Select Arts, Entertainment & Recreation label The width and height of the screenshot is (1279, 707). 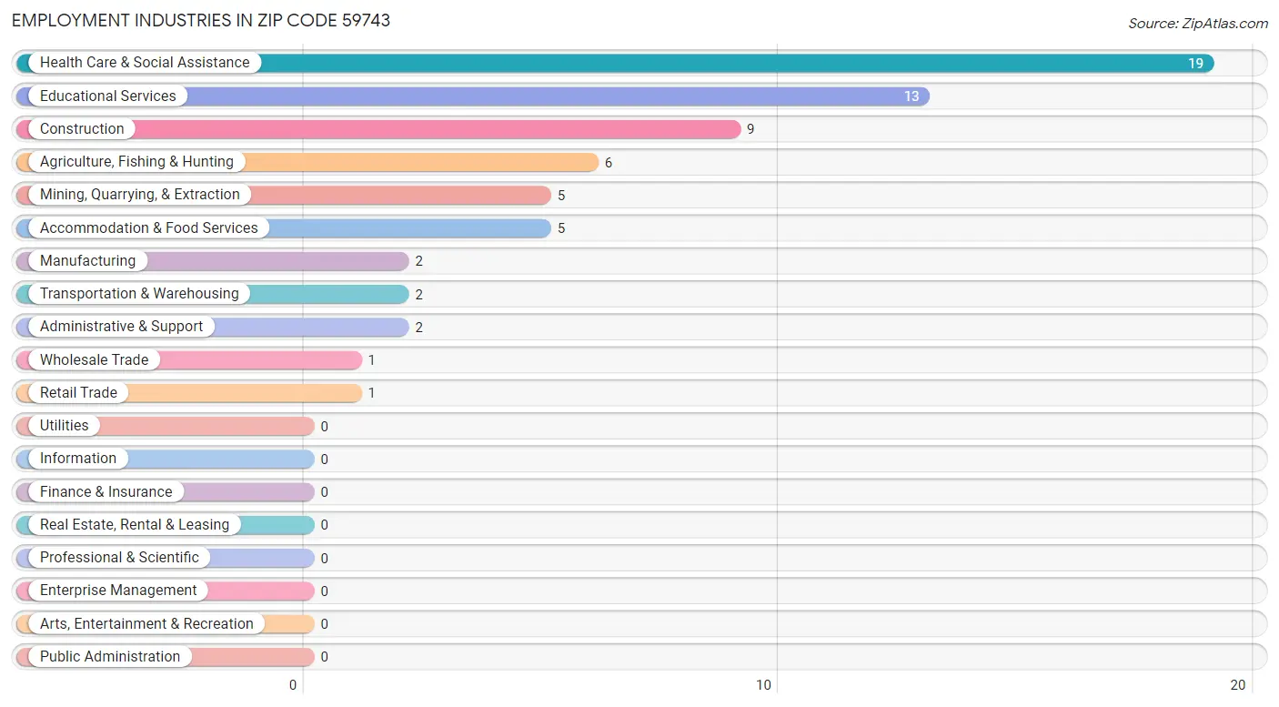[x=146, y=623]
